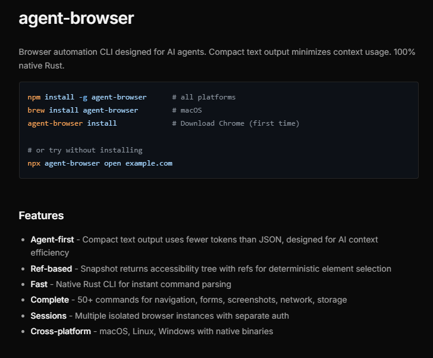This screenshot has width=433, height=358.
Task: Click the Fast feature label
Action: (x=39, y=284)
